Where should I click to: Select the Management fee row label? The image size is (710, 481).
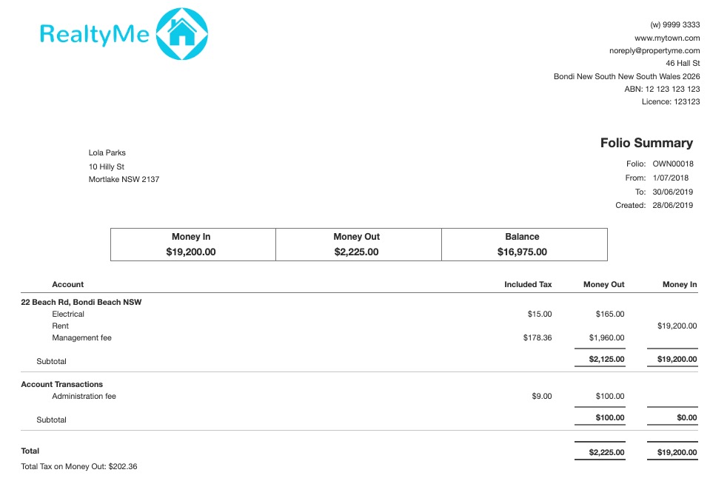coord(81,337)
